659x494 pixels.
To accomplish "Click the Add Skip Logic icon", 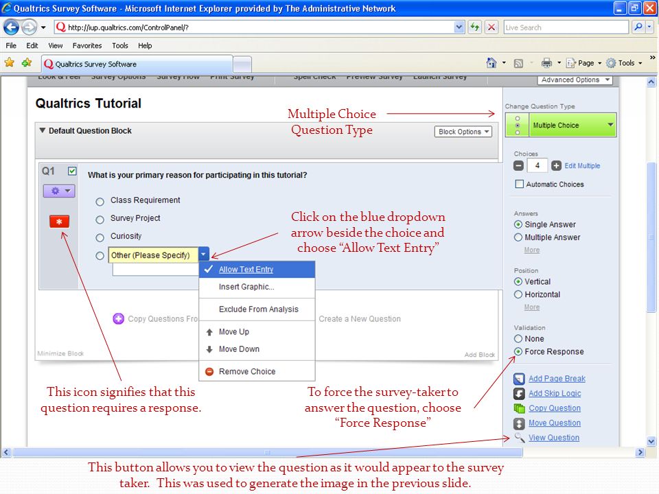I will 519,394.
